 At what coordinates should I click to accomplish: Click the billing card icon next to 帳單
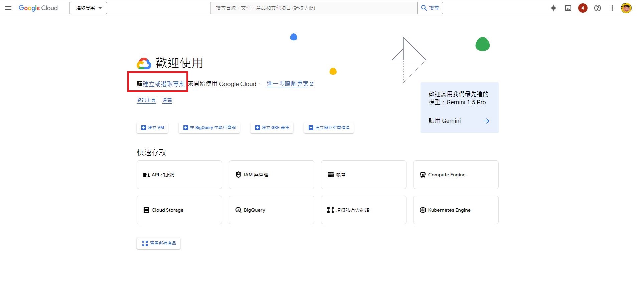[331, 175]
